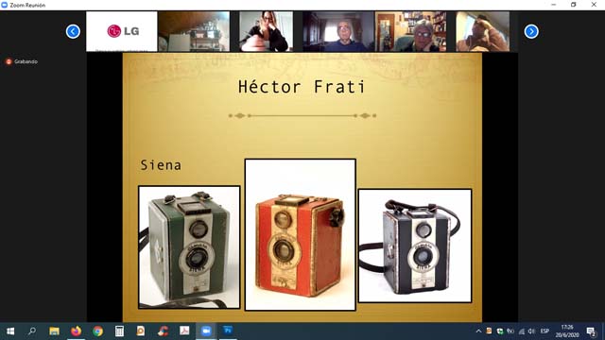Expand hidden system tray icons chevron
The image size is (605, 340).
pos(478,331)
